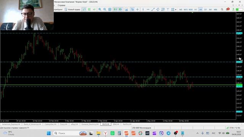Zoom out of the chart
244x137 pixels.
(x=105, y=10)
